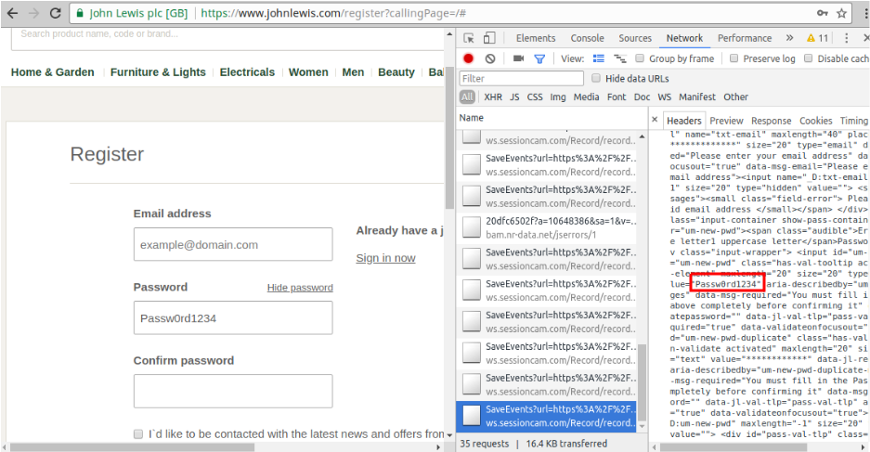
Task: Filter requests by Manifest
Action: (x=697, y=97)
